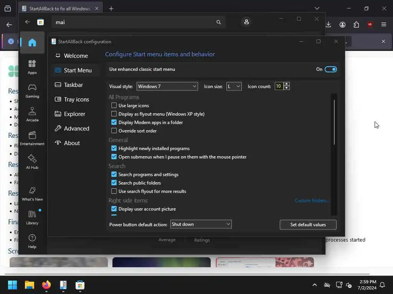
Task: Open the Visual style dropdown
Action: (167, 86)
